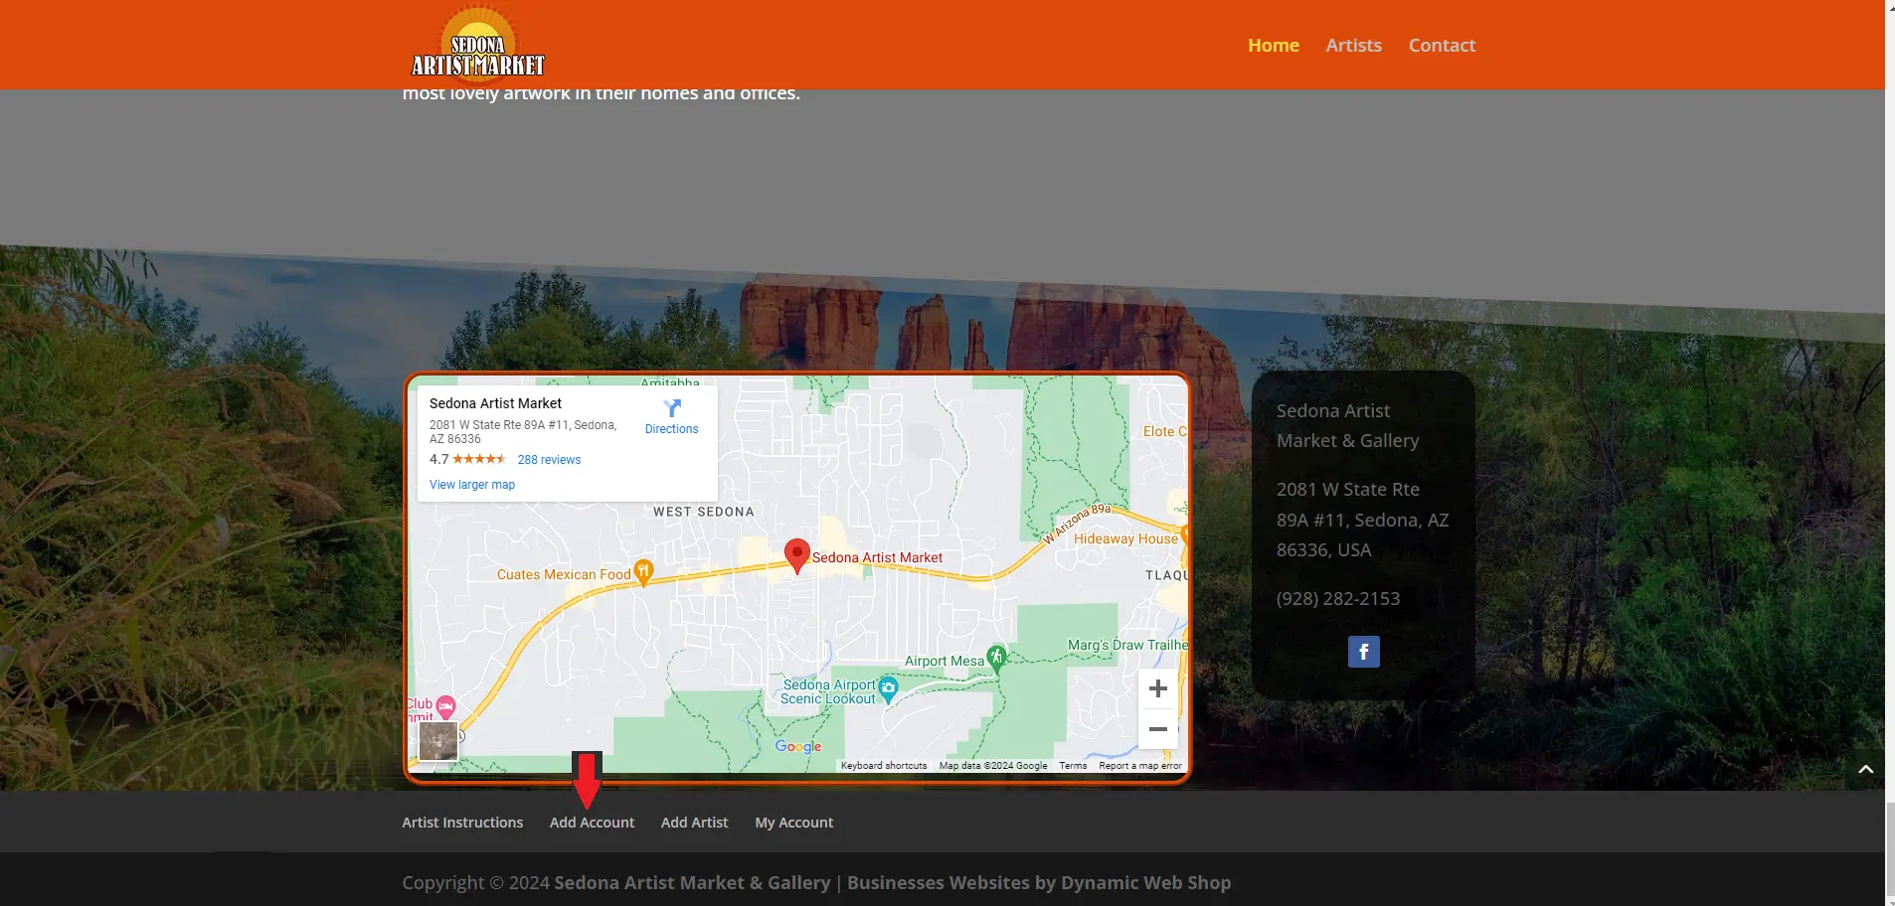Click the red Sedona Artist Market pin
This screenshot has width=1895, height=906.
click(796, 554)
